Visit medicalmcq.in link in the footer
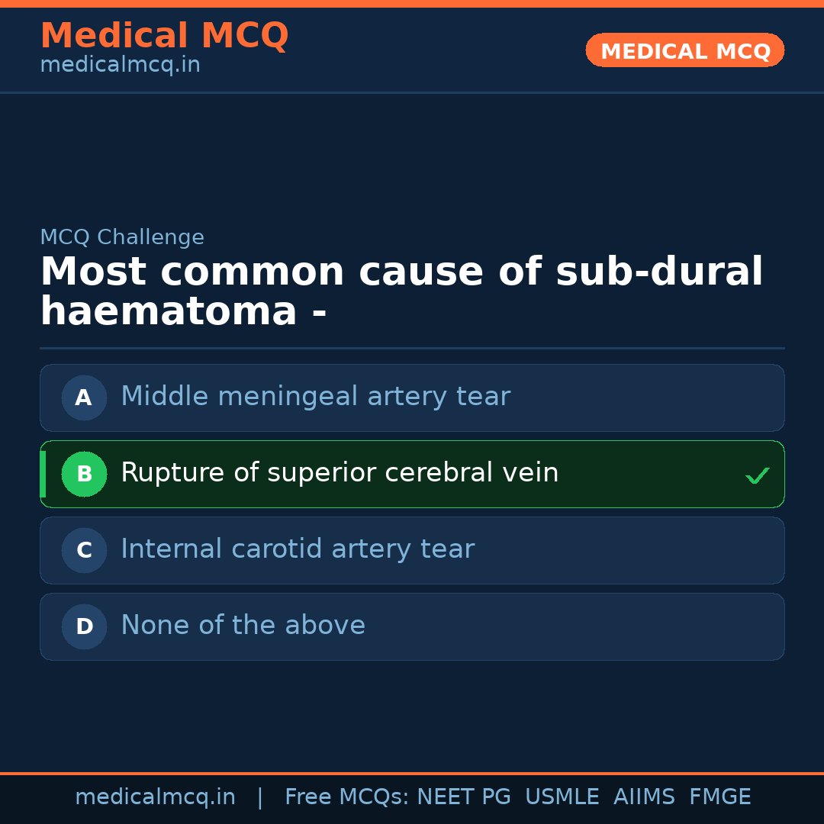824x824 pixels. [x=156, y=797]
